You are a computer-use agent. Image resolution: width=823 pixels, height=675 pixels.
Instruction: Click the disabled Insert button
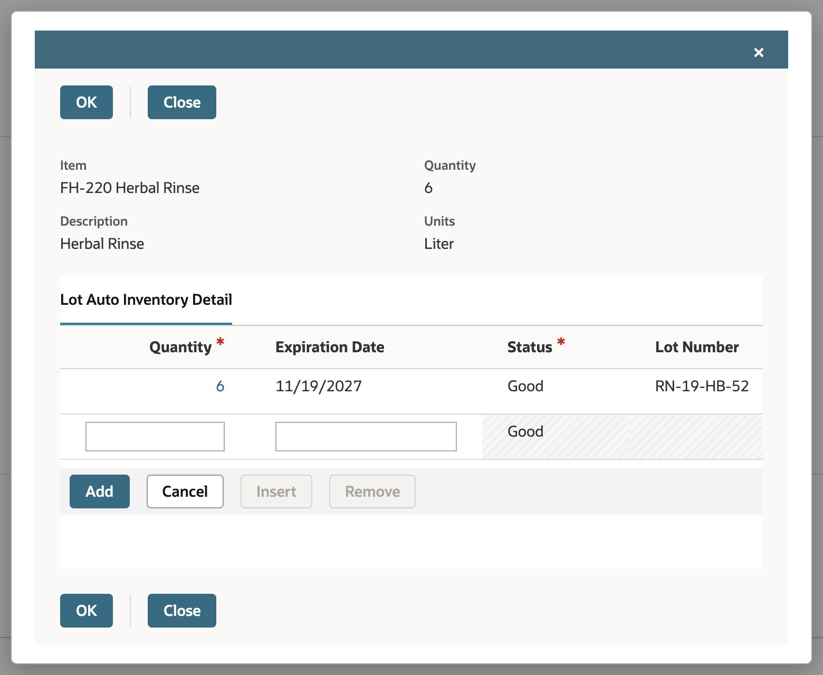(276, 491)
